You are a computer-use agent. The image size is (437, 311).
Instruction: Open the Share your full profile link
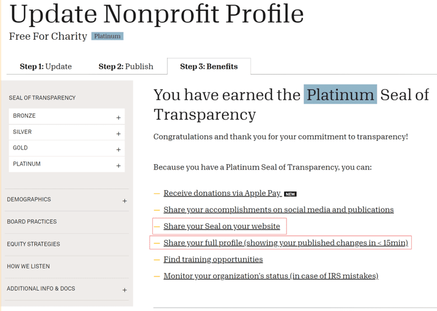click(285, 243)
